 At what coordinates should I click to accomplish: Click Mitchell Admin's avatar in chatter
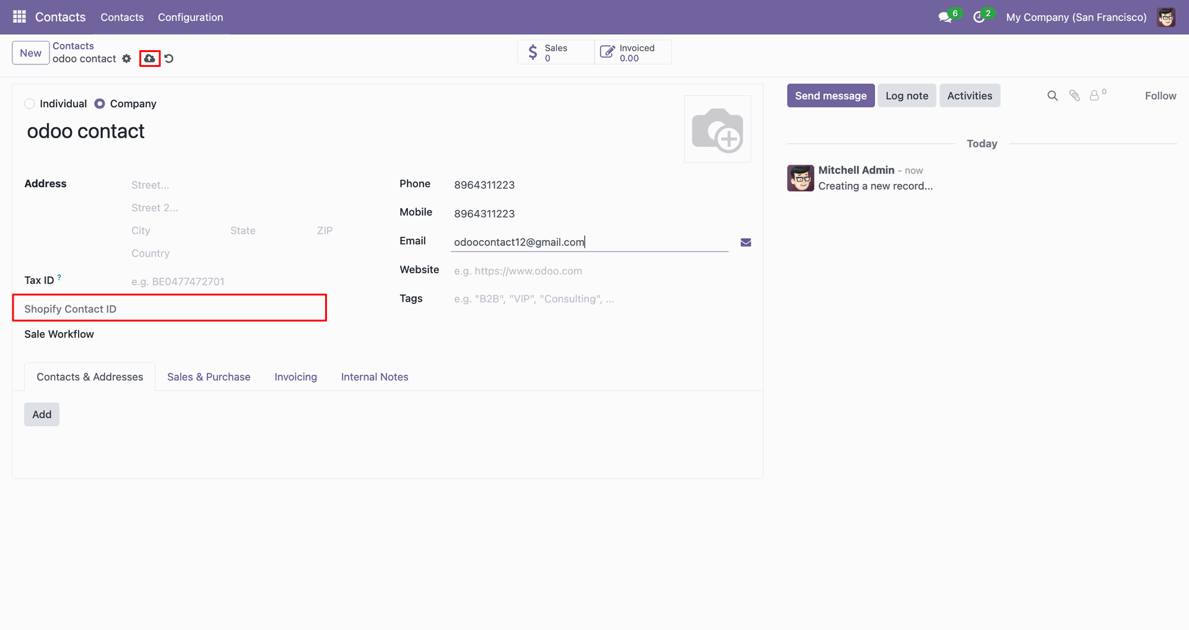pyautogui.click(x=801, y=178)
